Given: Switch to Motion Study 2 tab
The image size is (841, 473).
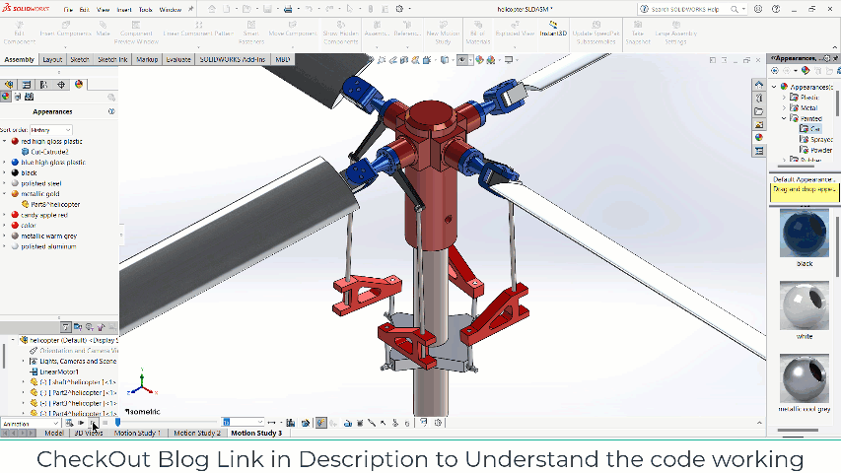Looking at the screenshot, I should coord(197,433).
